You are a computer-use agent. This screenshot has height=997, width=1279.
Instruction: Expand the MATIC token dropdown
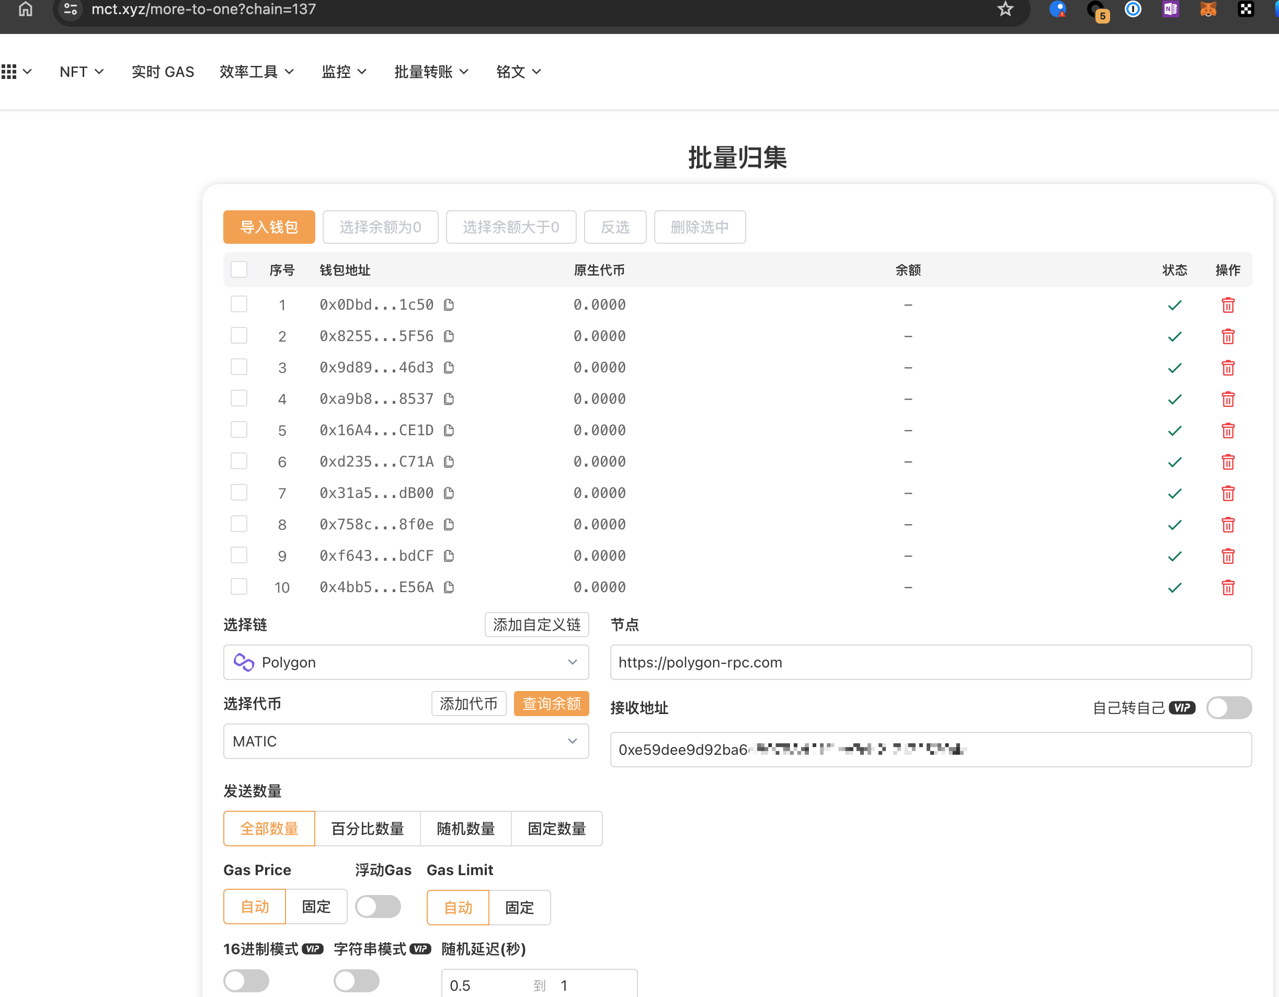(406, 741)
